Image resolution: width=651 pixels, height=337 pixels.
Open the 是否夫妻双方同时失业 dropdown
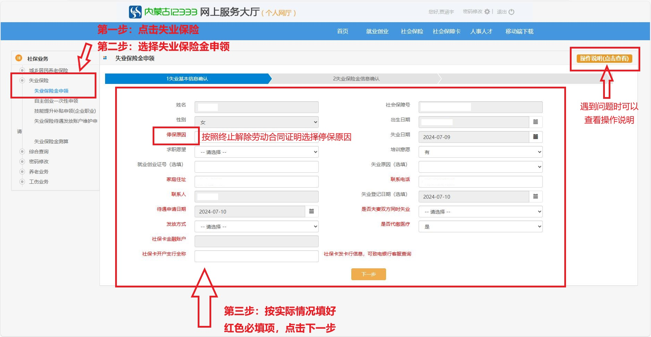(x=480, y=211)
